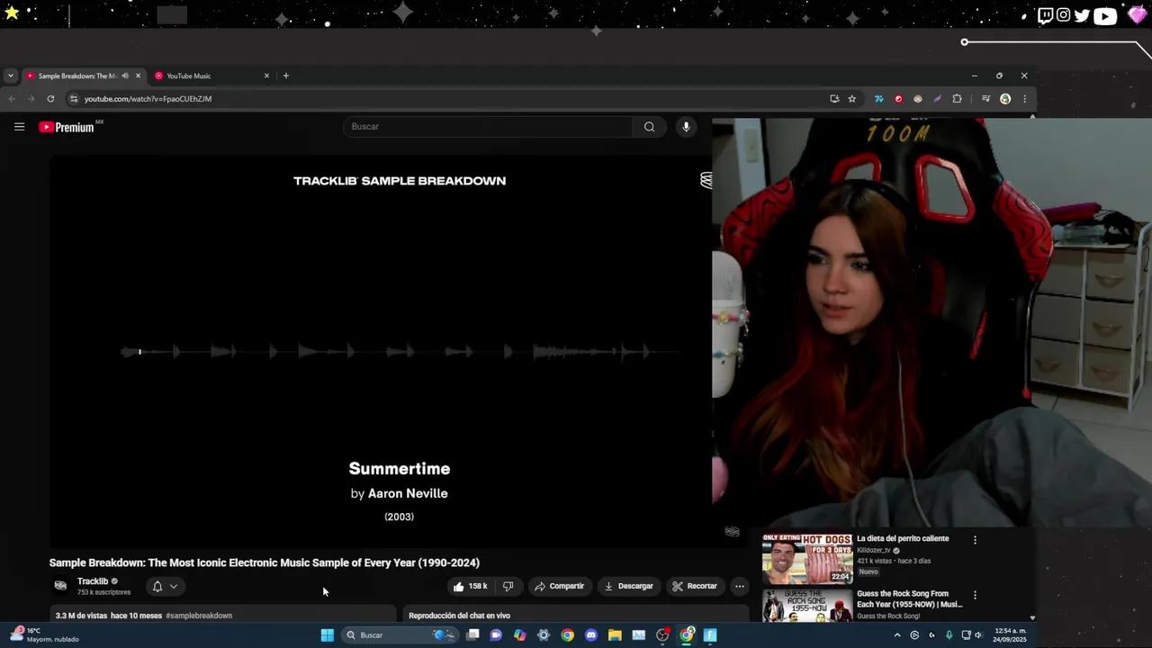Open the tab search dropdown arrow
Image resolution: width=1152 pixels, height=648 pixels.
[x=10, y=76]
